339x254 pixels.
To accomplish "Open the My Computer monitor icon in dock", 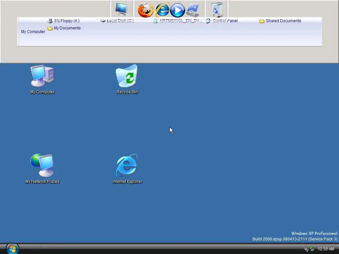I will pyautogui.click(x=121, y=10).
